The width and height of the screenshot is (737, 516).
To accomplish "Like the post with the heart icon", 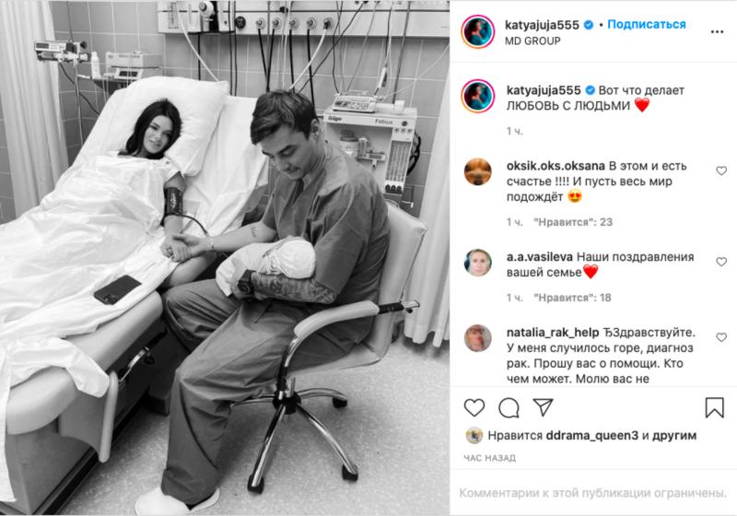I will (474, 407).
